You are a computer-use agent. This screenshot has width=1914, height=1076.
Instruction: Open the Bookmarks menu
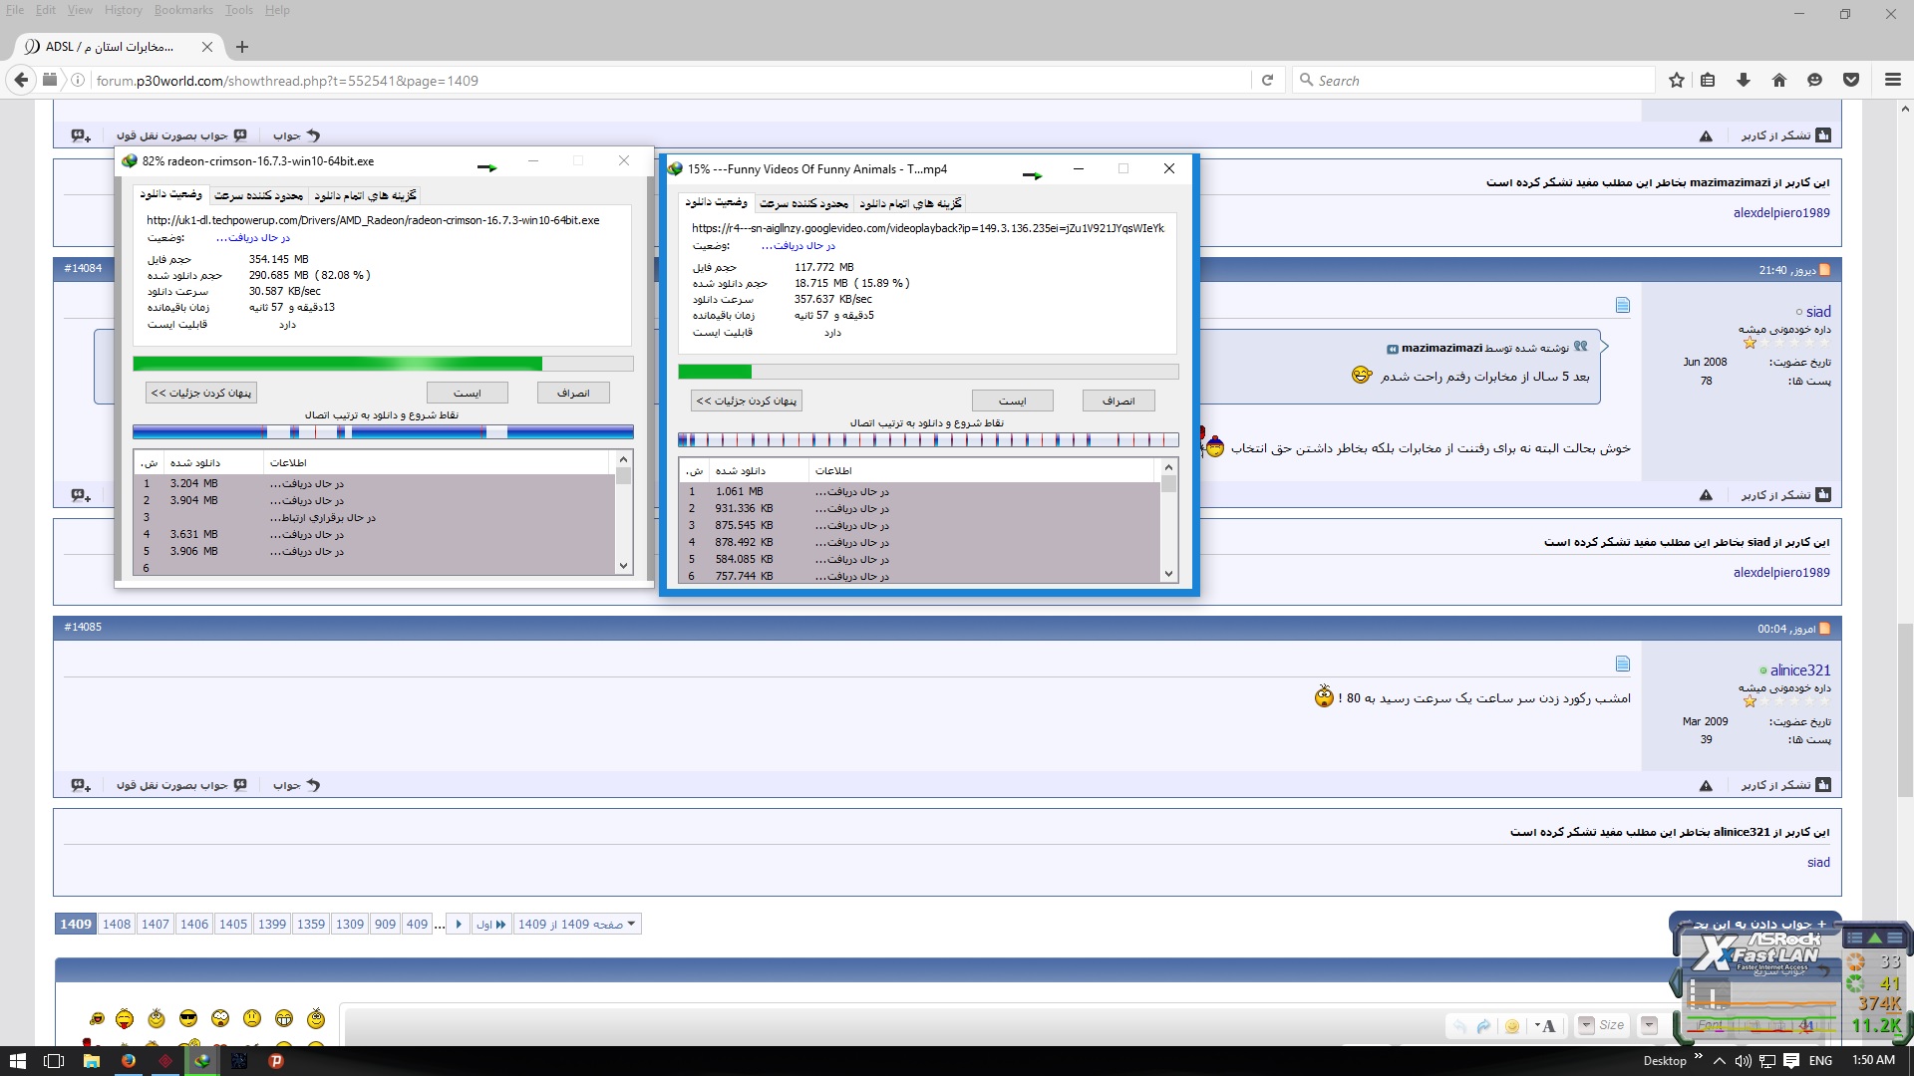click(183, 10)
